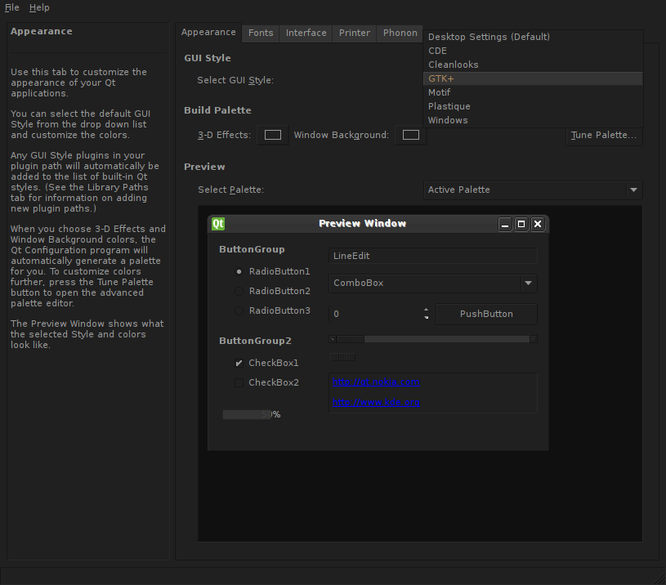Select GTK+ GUI style
The width and height of the screenshot is (666, 585).
pos(533,78)
